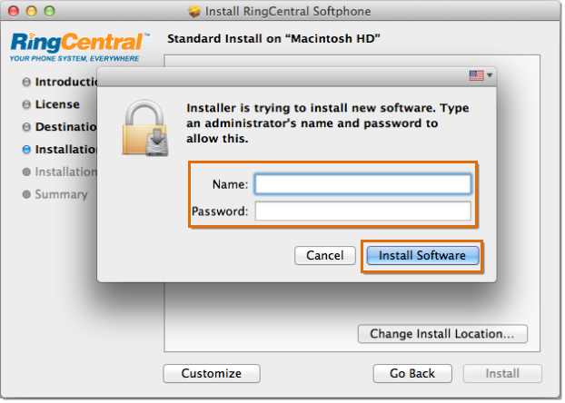Click Change Install Location button
The image size is (565, 403).
[442, 334]
